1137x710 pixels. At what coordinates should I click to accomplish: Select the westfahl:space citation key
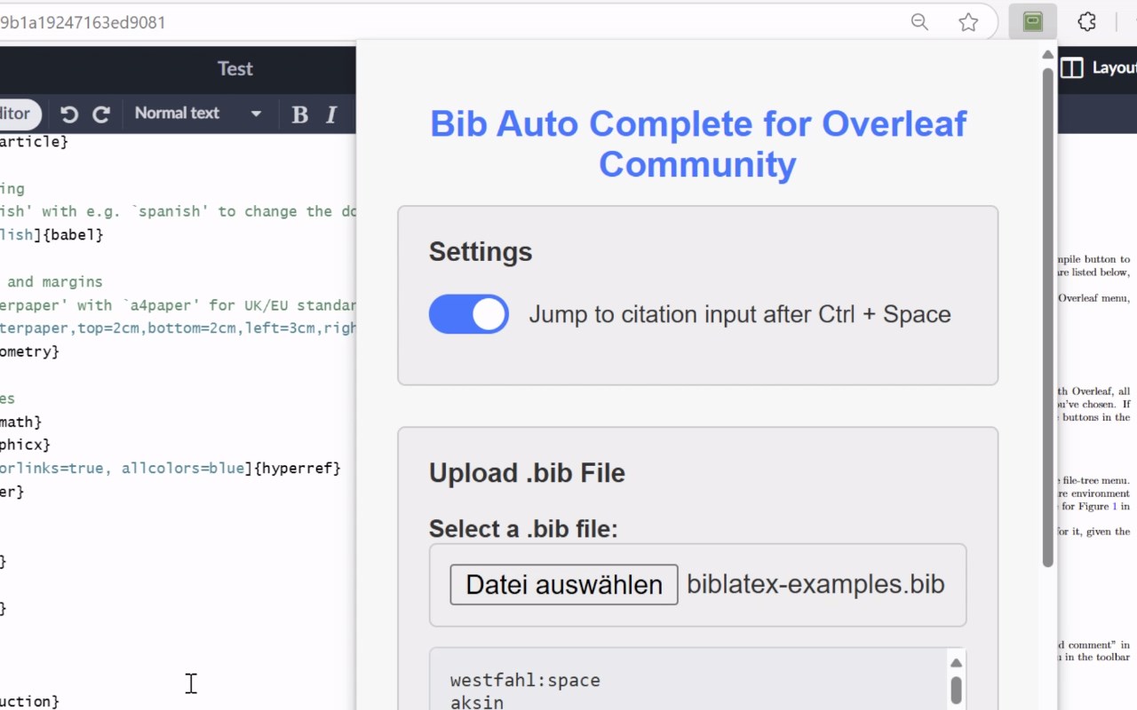coord(525,681)
